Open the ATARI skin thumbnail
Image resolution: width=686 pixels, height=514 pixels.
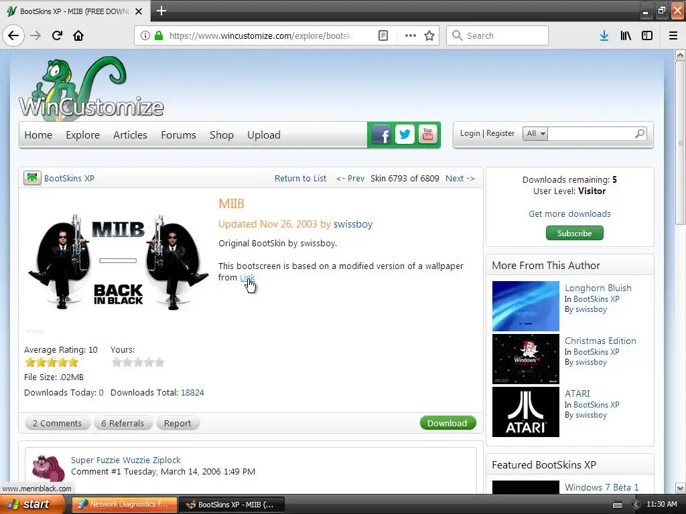(525, 412)
